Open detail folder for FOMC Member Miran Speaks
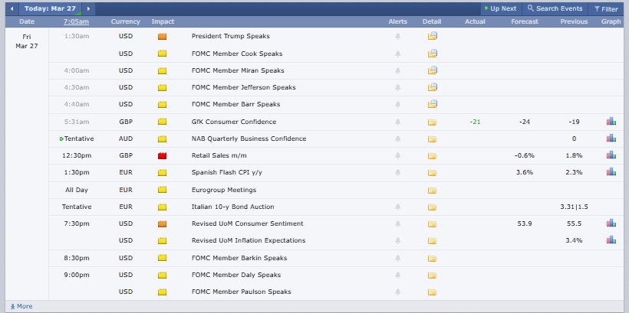Viewport: 629px width, 313px height. 432,70
